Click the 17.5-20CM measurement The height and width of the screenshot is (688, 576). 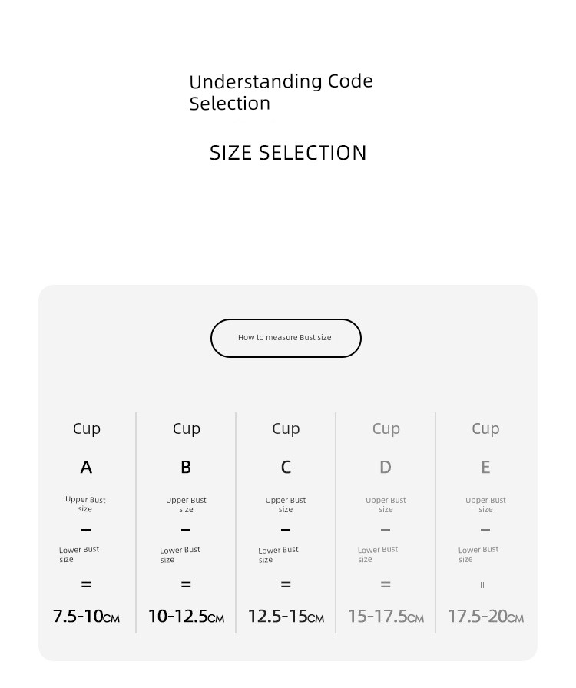485,616
